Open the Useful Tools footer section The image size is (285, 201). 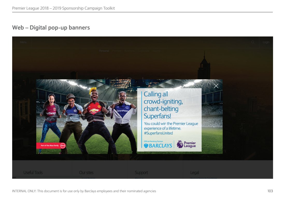[x=33, y=173]
